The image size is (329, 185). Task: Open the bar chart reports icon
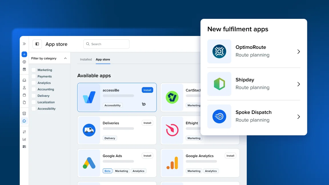24,139
